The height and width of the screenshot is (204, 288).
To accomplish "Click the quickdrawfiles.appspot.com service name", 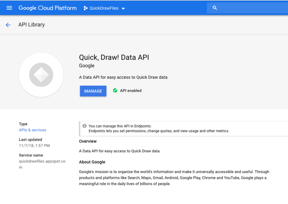I will point(42,164).
